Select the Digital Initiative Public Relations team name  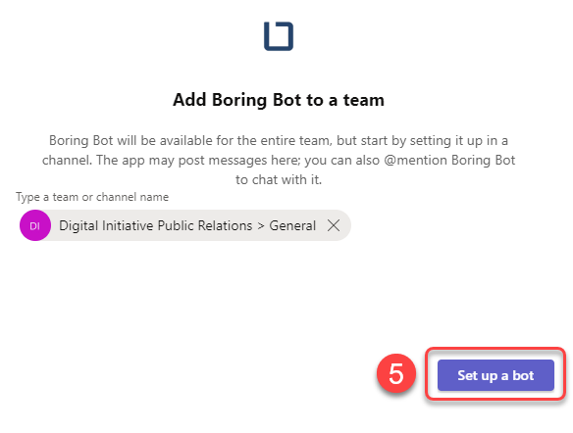click(x=156, y=225)
